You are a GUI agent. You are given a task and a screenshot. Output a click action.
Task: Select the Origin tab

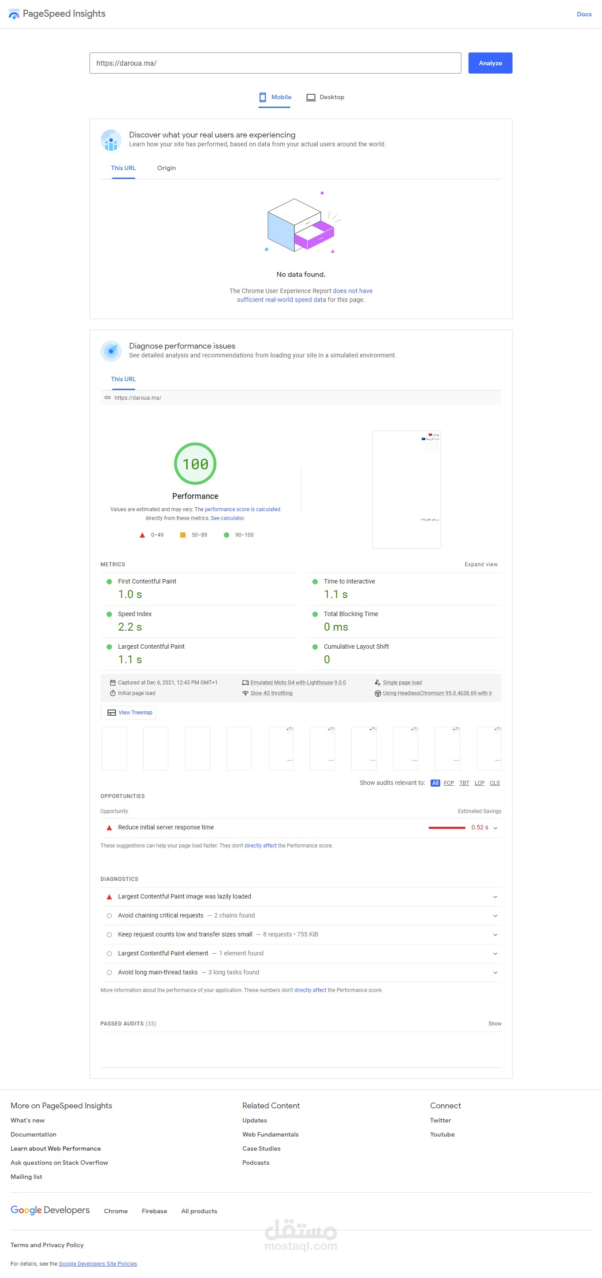166,168
